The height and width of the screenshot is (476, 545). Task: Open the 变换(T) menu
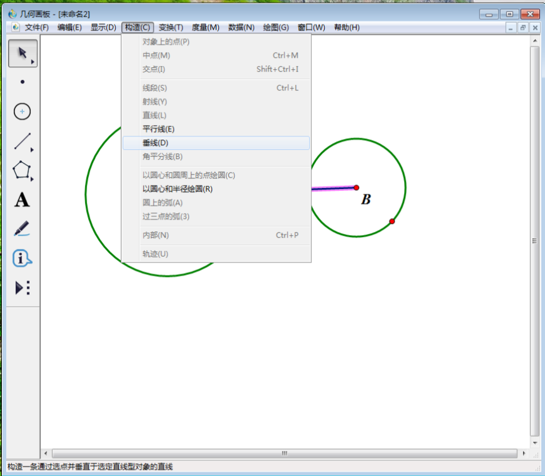pos(171,28)
